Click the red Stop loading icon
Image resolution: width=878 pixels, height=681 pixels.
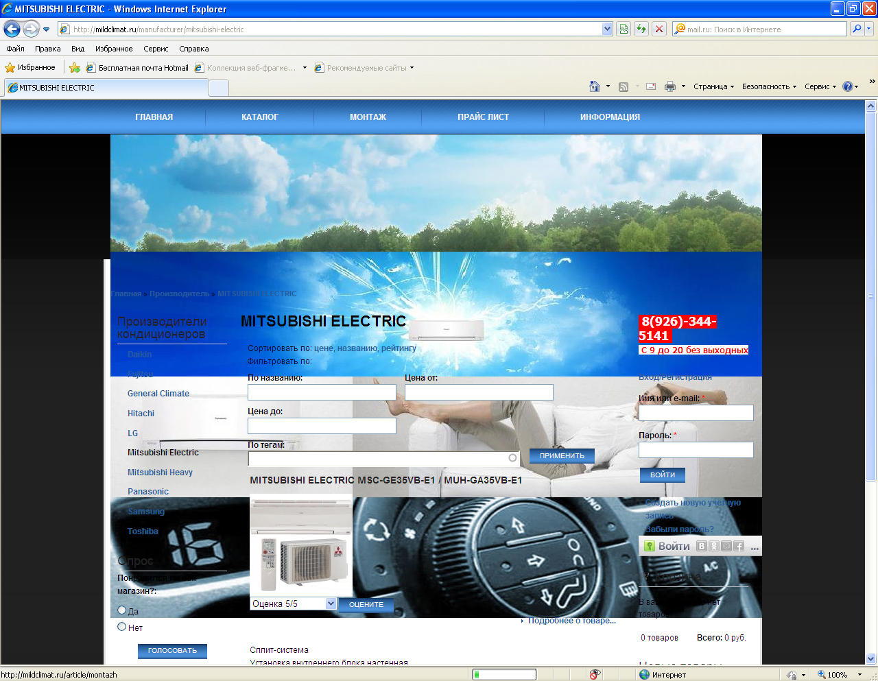click(x=658, y=29)
